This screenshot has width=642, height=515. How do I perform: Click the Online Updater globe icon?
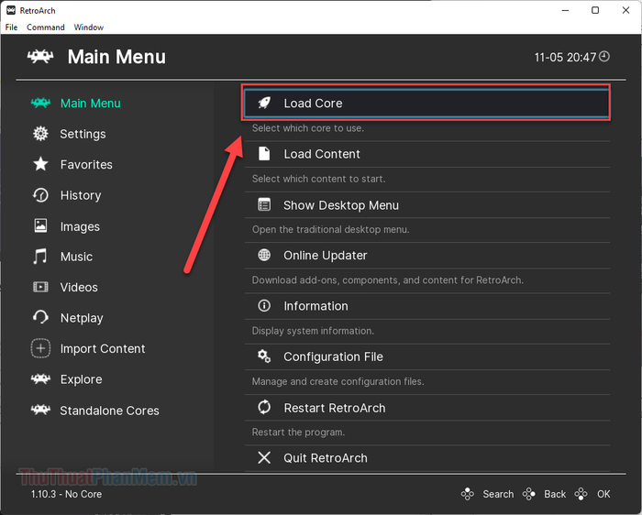pyautogui.click(x=264, y=256)
